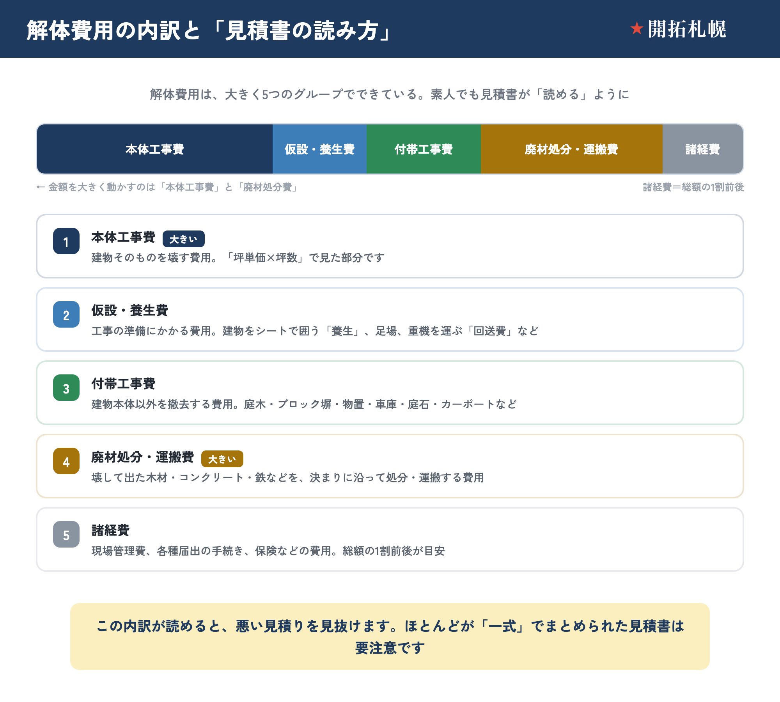Image resolution: width=780 pixels, height=702 pixels.
Task: Click the card heading 仮設・養生費
Action: (x=130, y=310)
